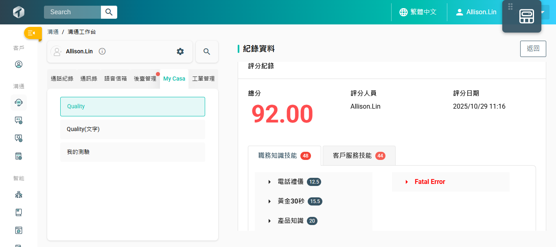Open the book icon in the left sidebar

18,212
